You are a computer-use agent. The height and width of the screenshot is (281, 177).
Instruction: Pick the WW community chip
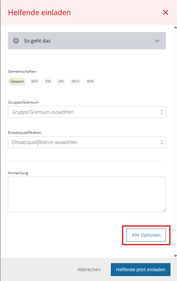click(x=90, y=81)
